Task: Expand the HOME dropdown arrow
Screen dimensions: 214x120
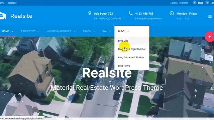Action: point(13,31)
